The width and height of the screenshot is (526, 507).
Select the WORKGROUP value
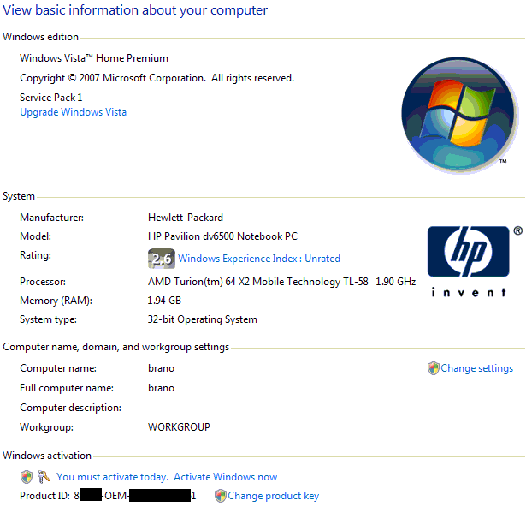coord(179,427)
